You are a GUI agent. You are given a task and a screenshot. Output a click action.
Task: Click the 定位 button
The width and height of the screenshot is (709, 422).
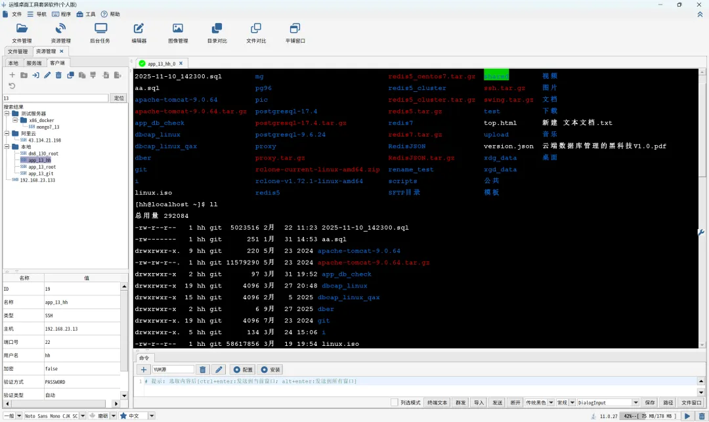tap(119, 98)
